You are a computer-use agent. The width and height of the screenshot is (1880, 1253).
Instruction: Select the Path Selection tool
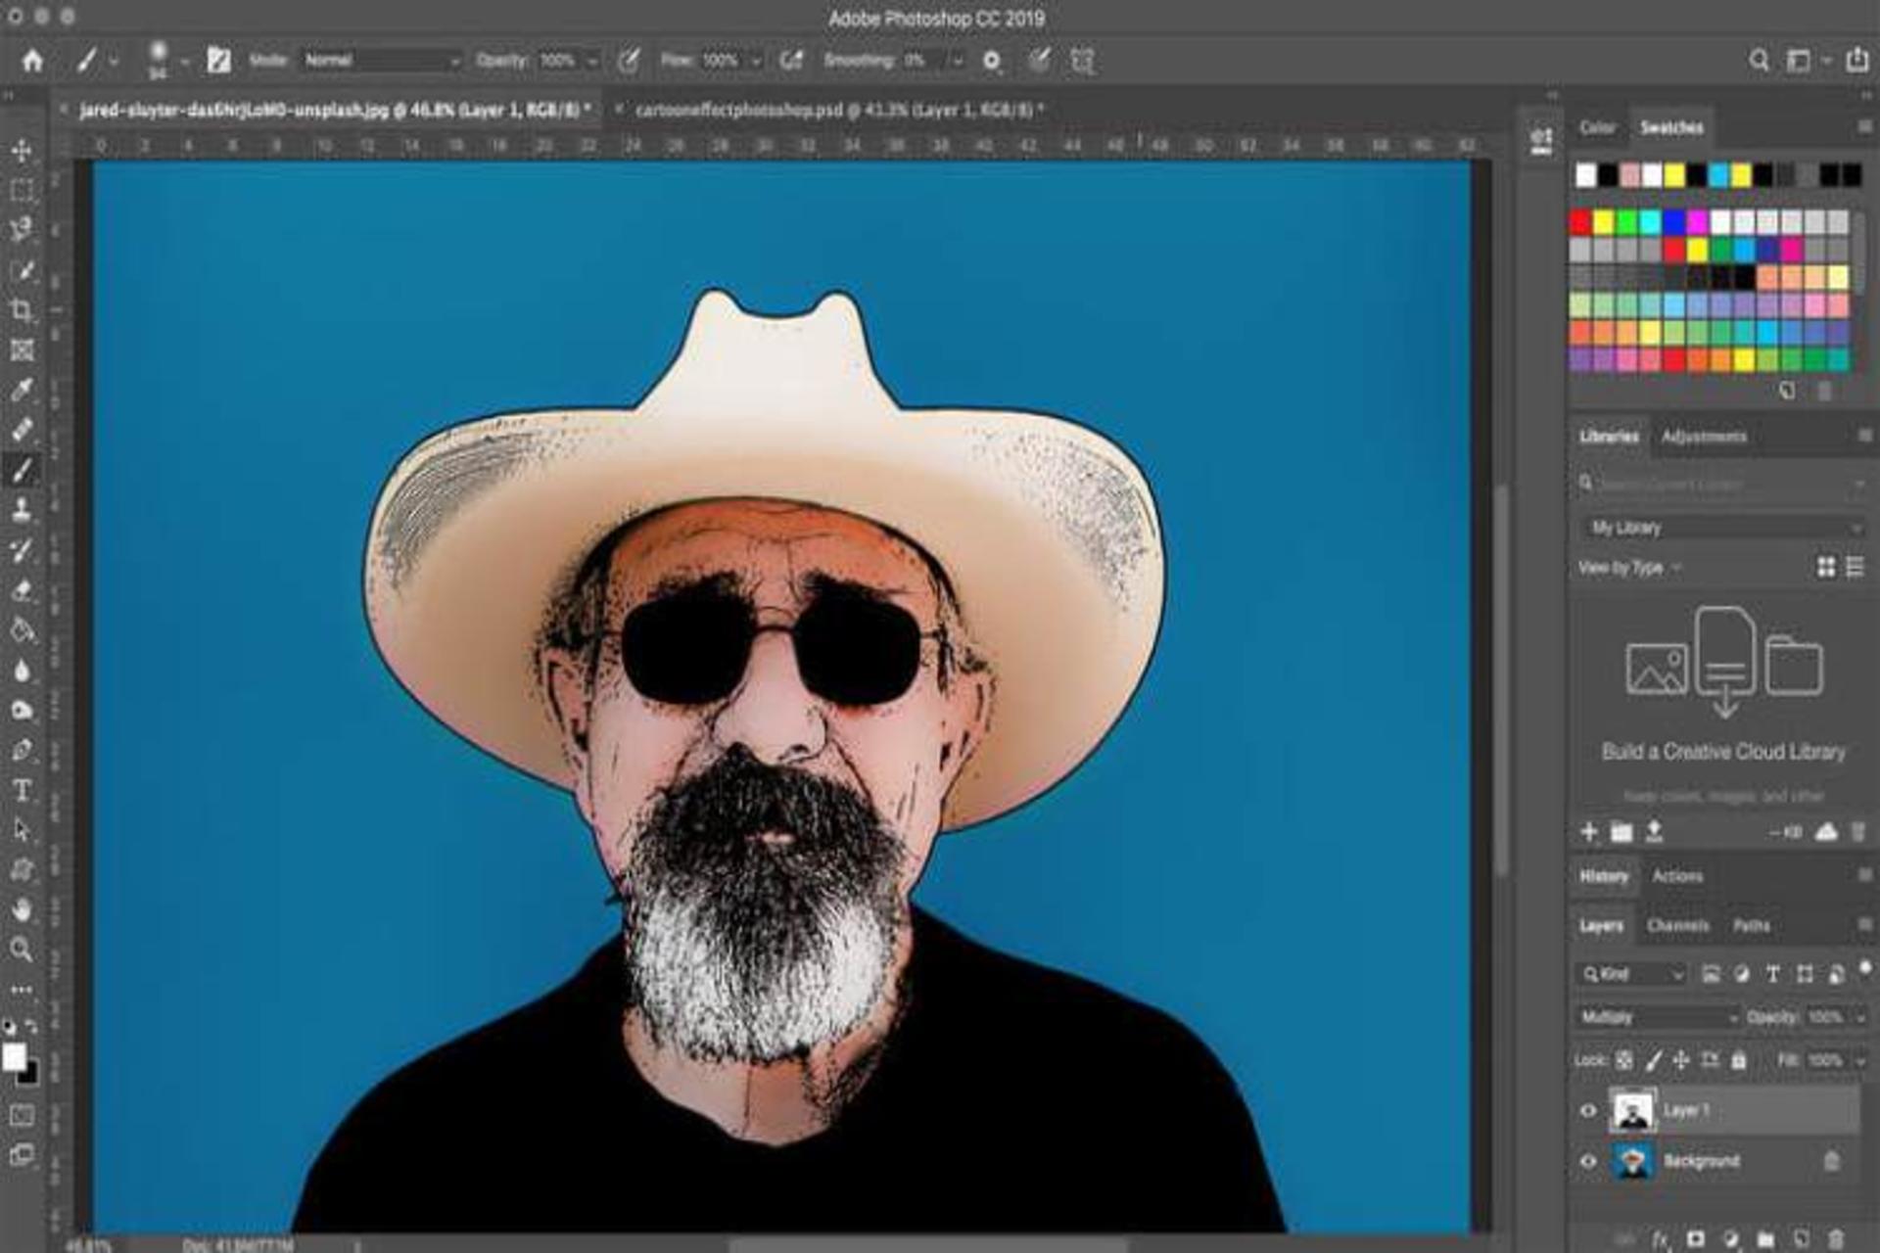[x=22, y=830]
